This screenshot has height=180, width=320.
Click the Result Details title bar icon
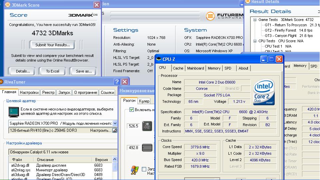coord(247,1)
